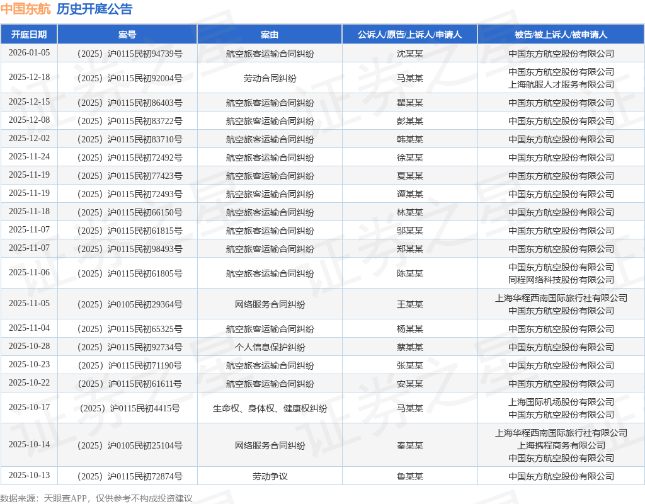Click defendant 上海携程商务有限公司
Screen dimensions: 645x504
561,445
